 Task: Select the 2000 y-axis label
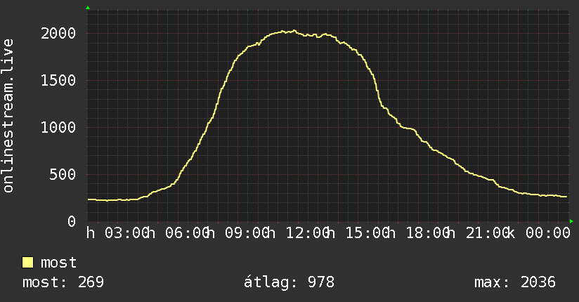pyautogui.click(x=58, y=34)
